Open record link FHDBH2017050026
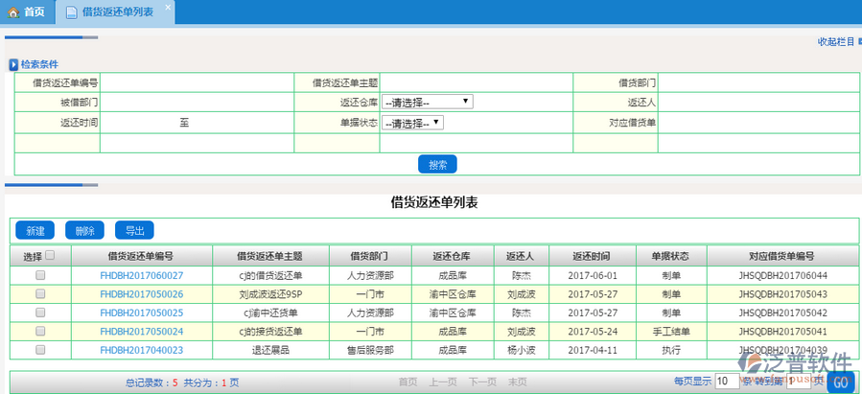 coord(141,294)
